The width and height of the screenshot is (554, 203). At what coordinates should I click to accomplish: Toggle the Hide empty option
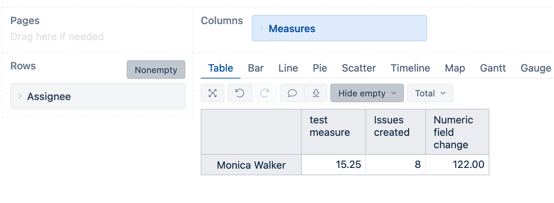pyautogui.click(x=362, y=93)
